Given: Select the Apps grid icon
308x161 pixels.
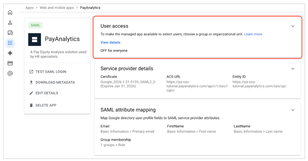Looking at the screenshot, I should click(10, 43).
